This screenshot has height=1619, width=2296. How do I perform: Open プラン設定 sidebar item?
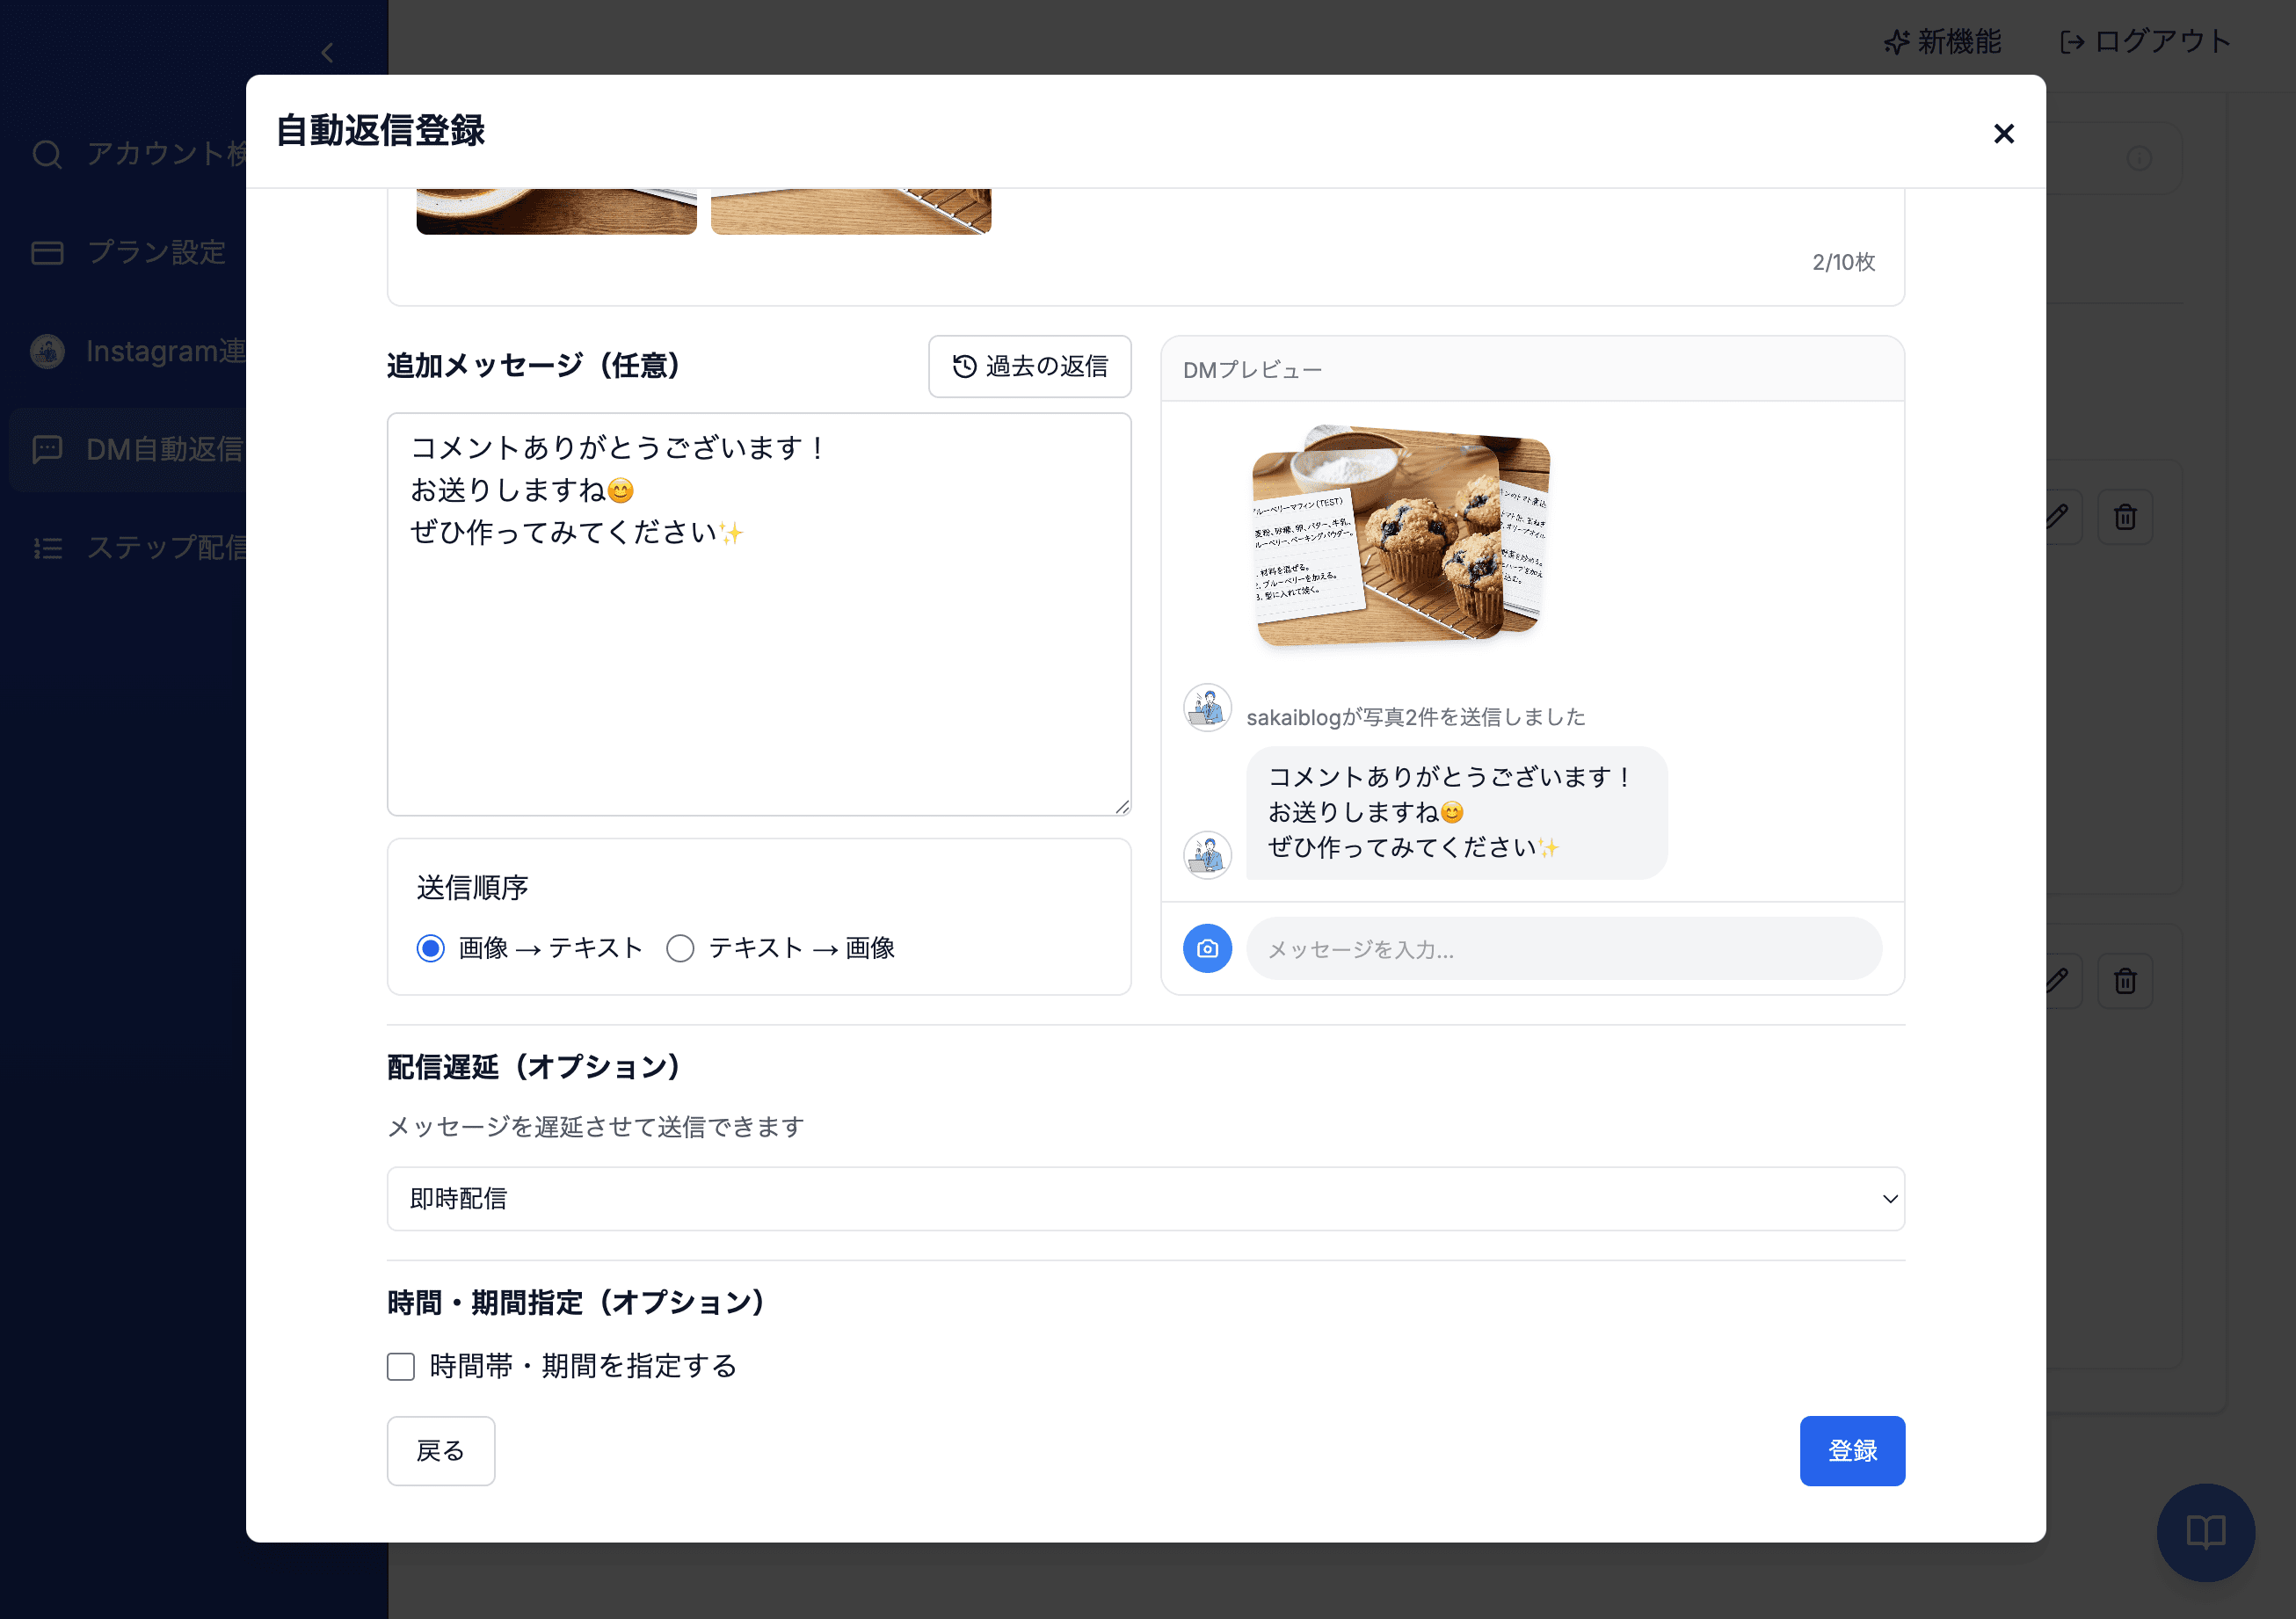pyautogui.click(x=130, y=252)
